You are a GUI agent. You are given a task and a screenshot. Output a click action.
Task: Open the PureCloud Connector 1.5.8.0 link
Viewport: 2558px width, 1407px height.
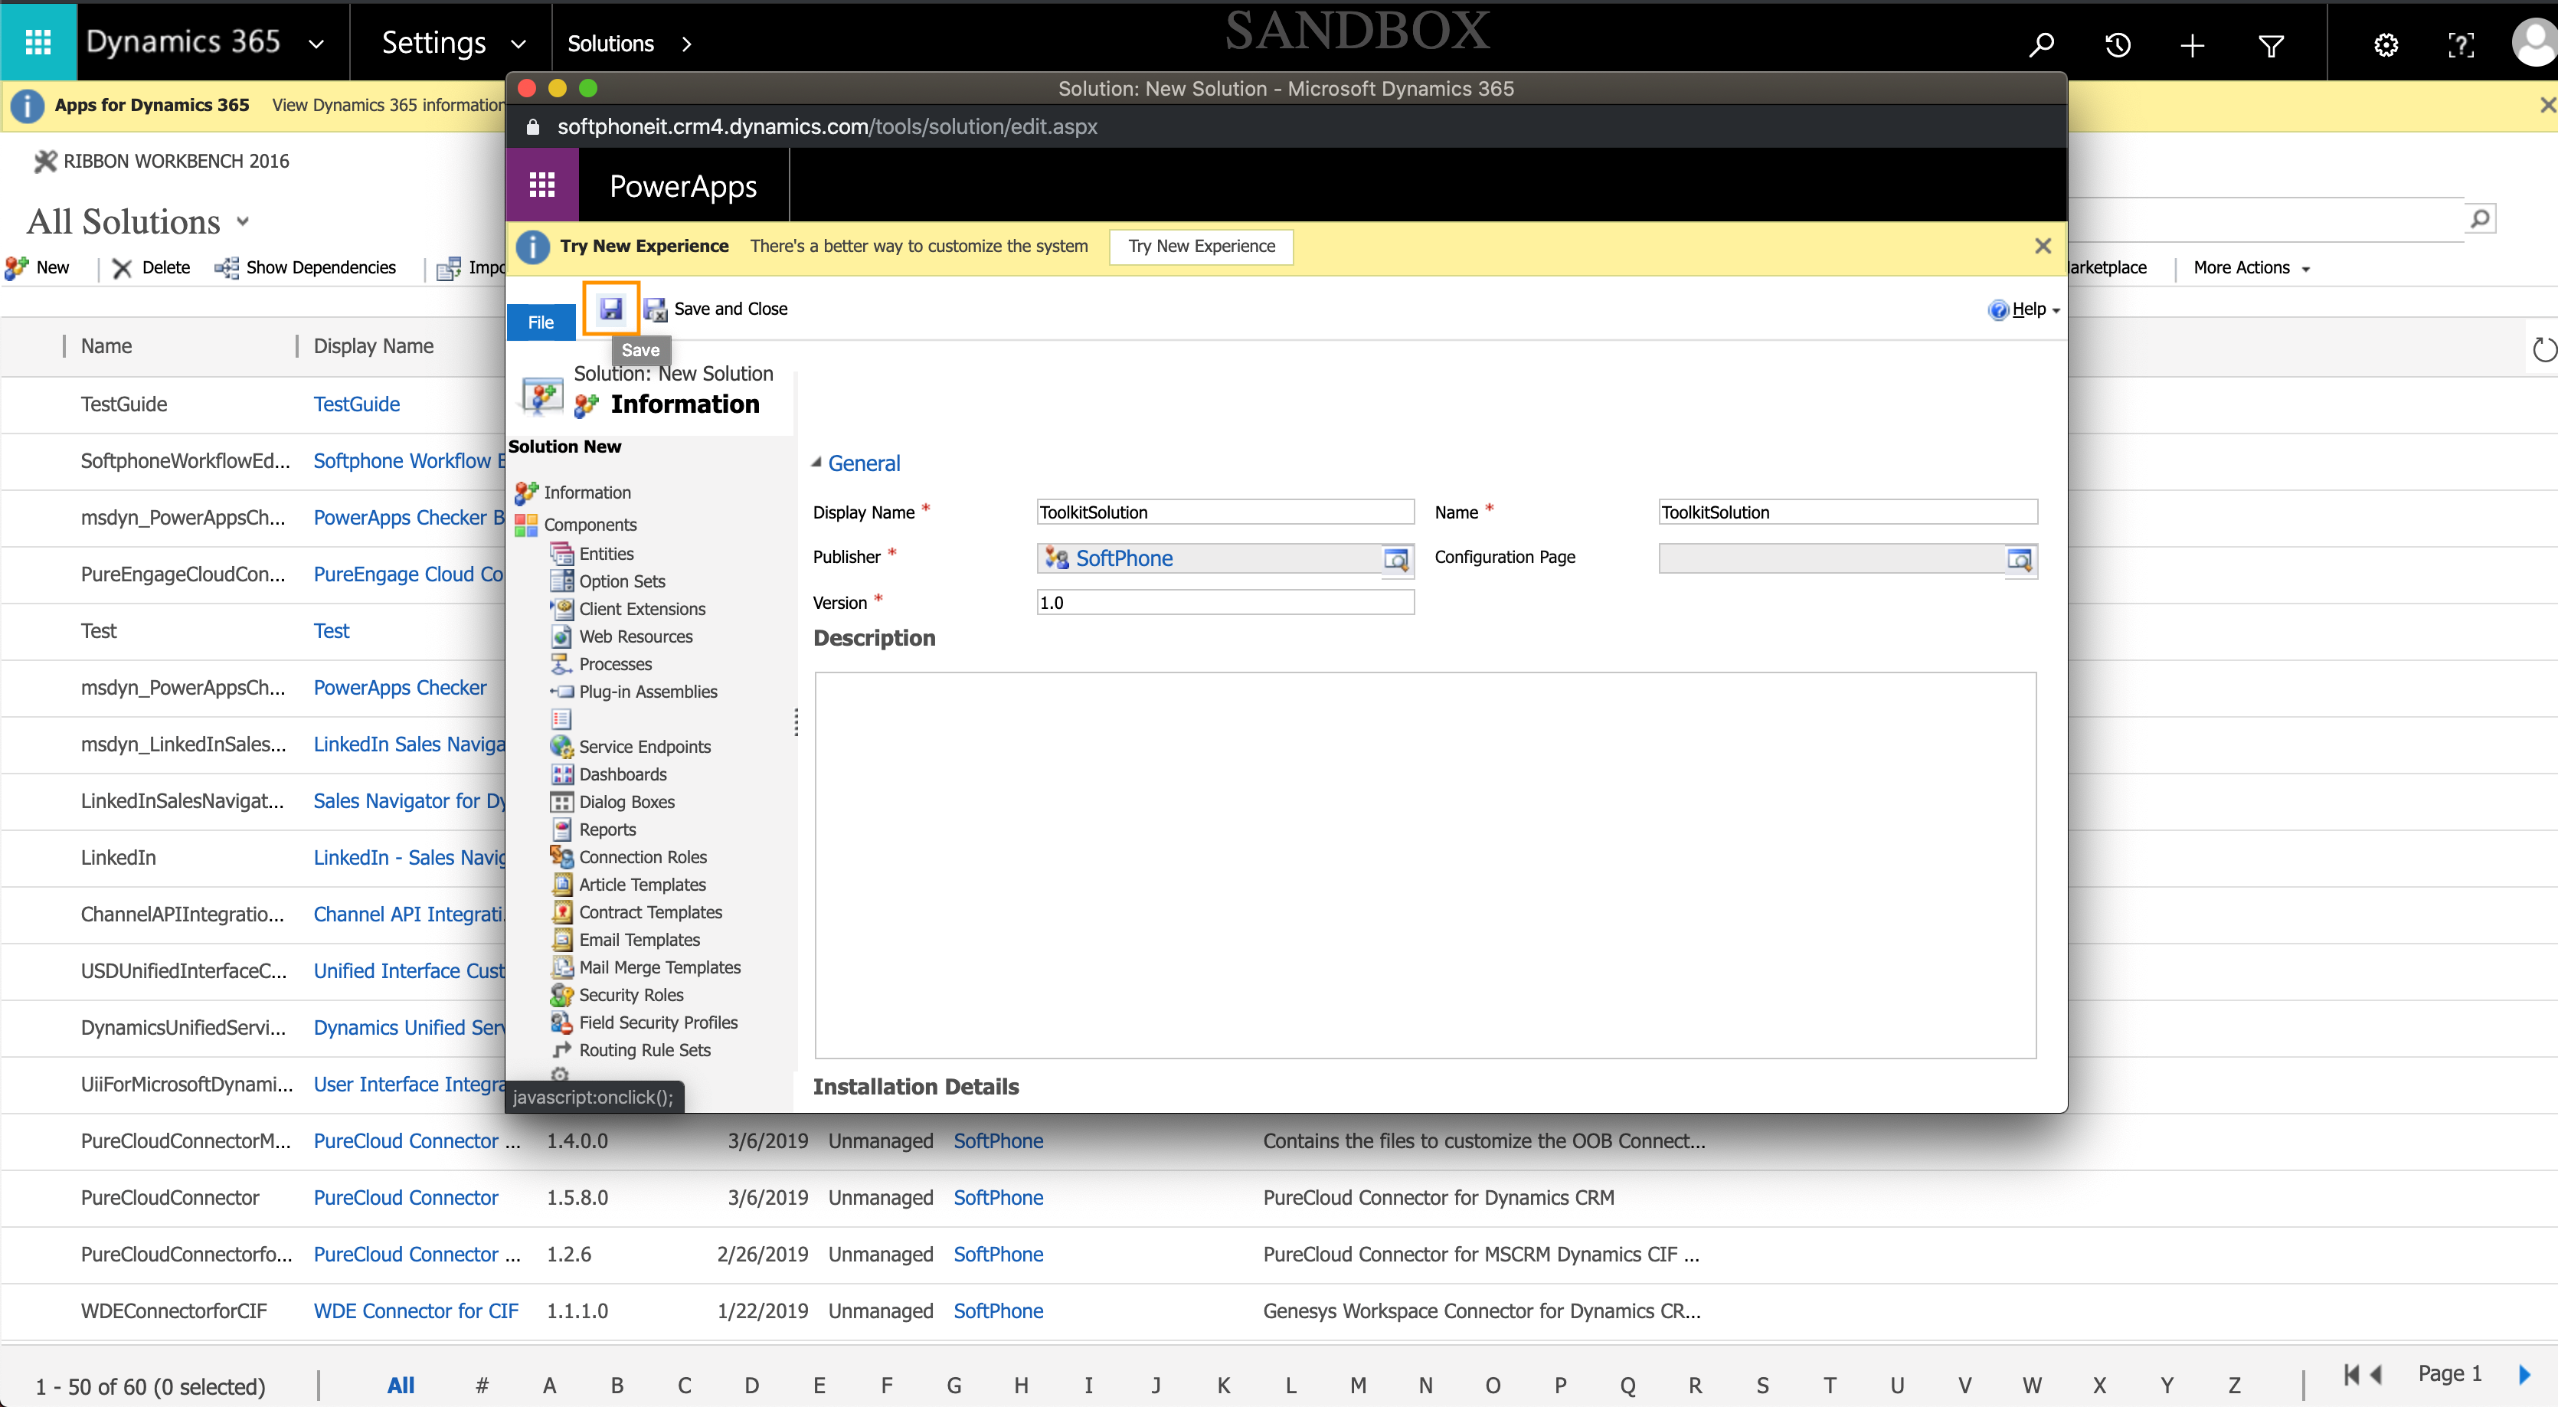point(405,1197)
